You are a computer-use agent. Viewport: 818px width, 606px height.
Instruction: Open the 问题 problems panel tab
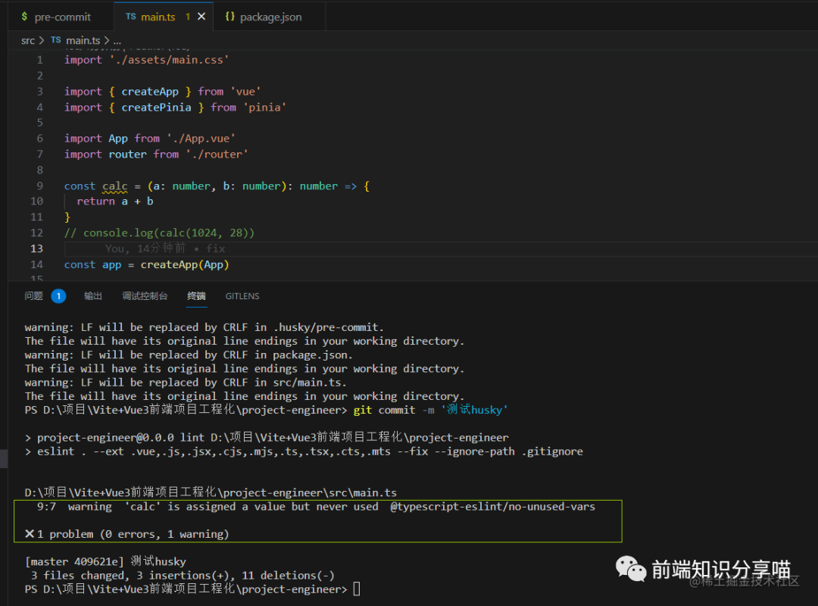33,296
